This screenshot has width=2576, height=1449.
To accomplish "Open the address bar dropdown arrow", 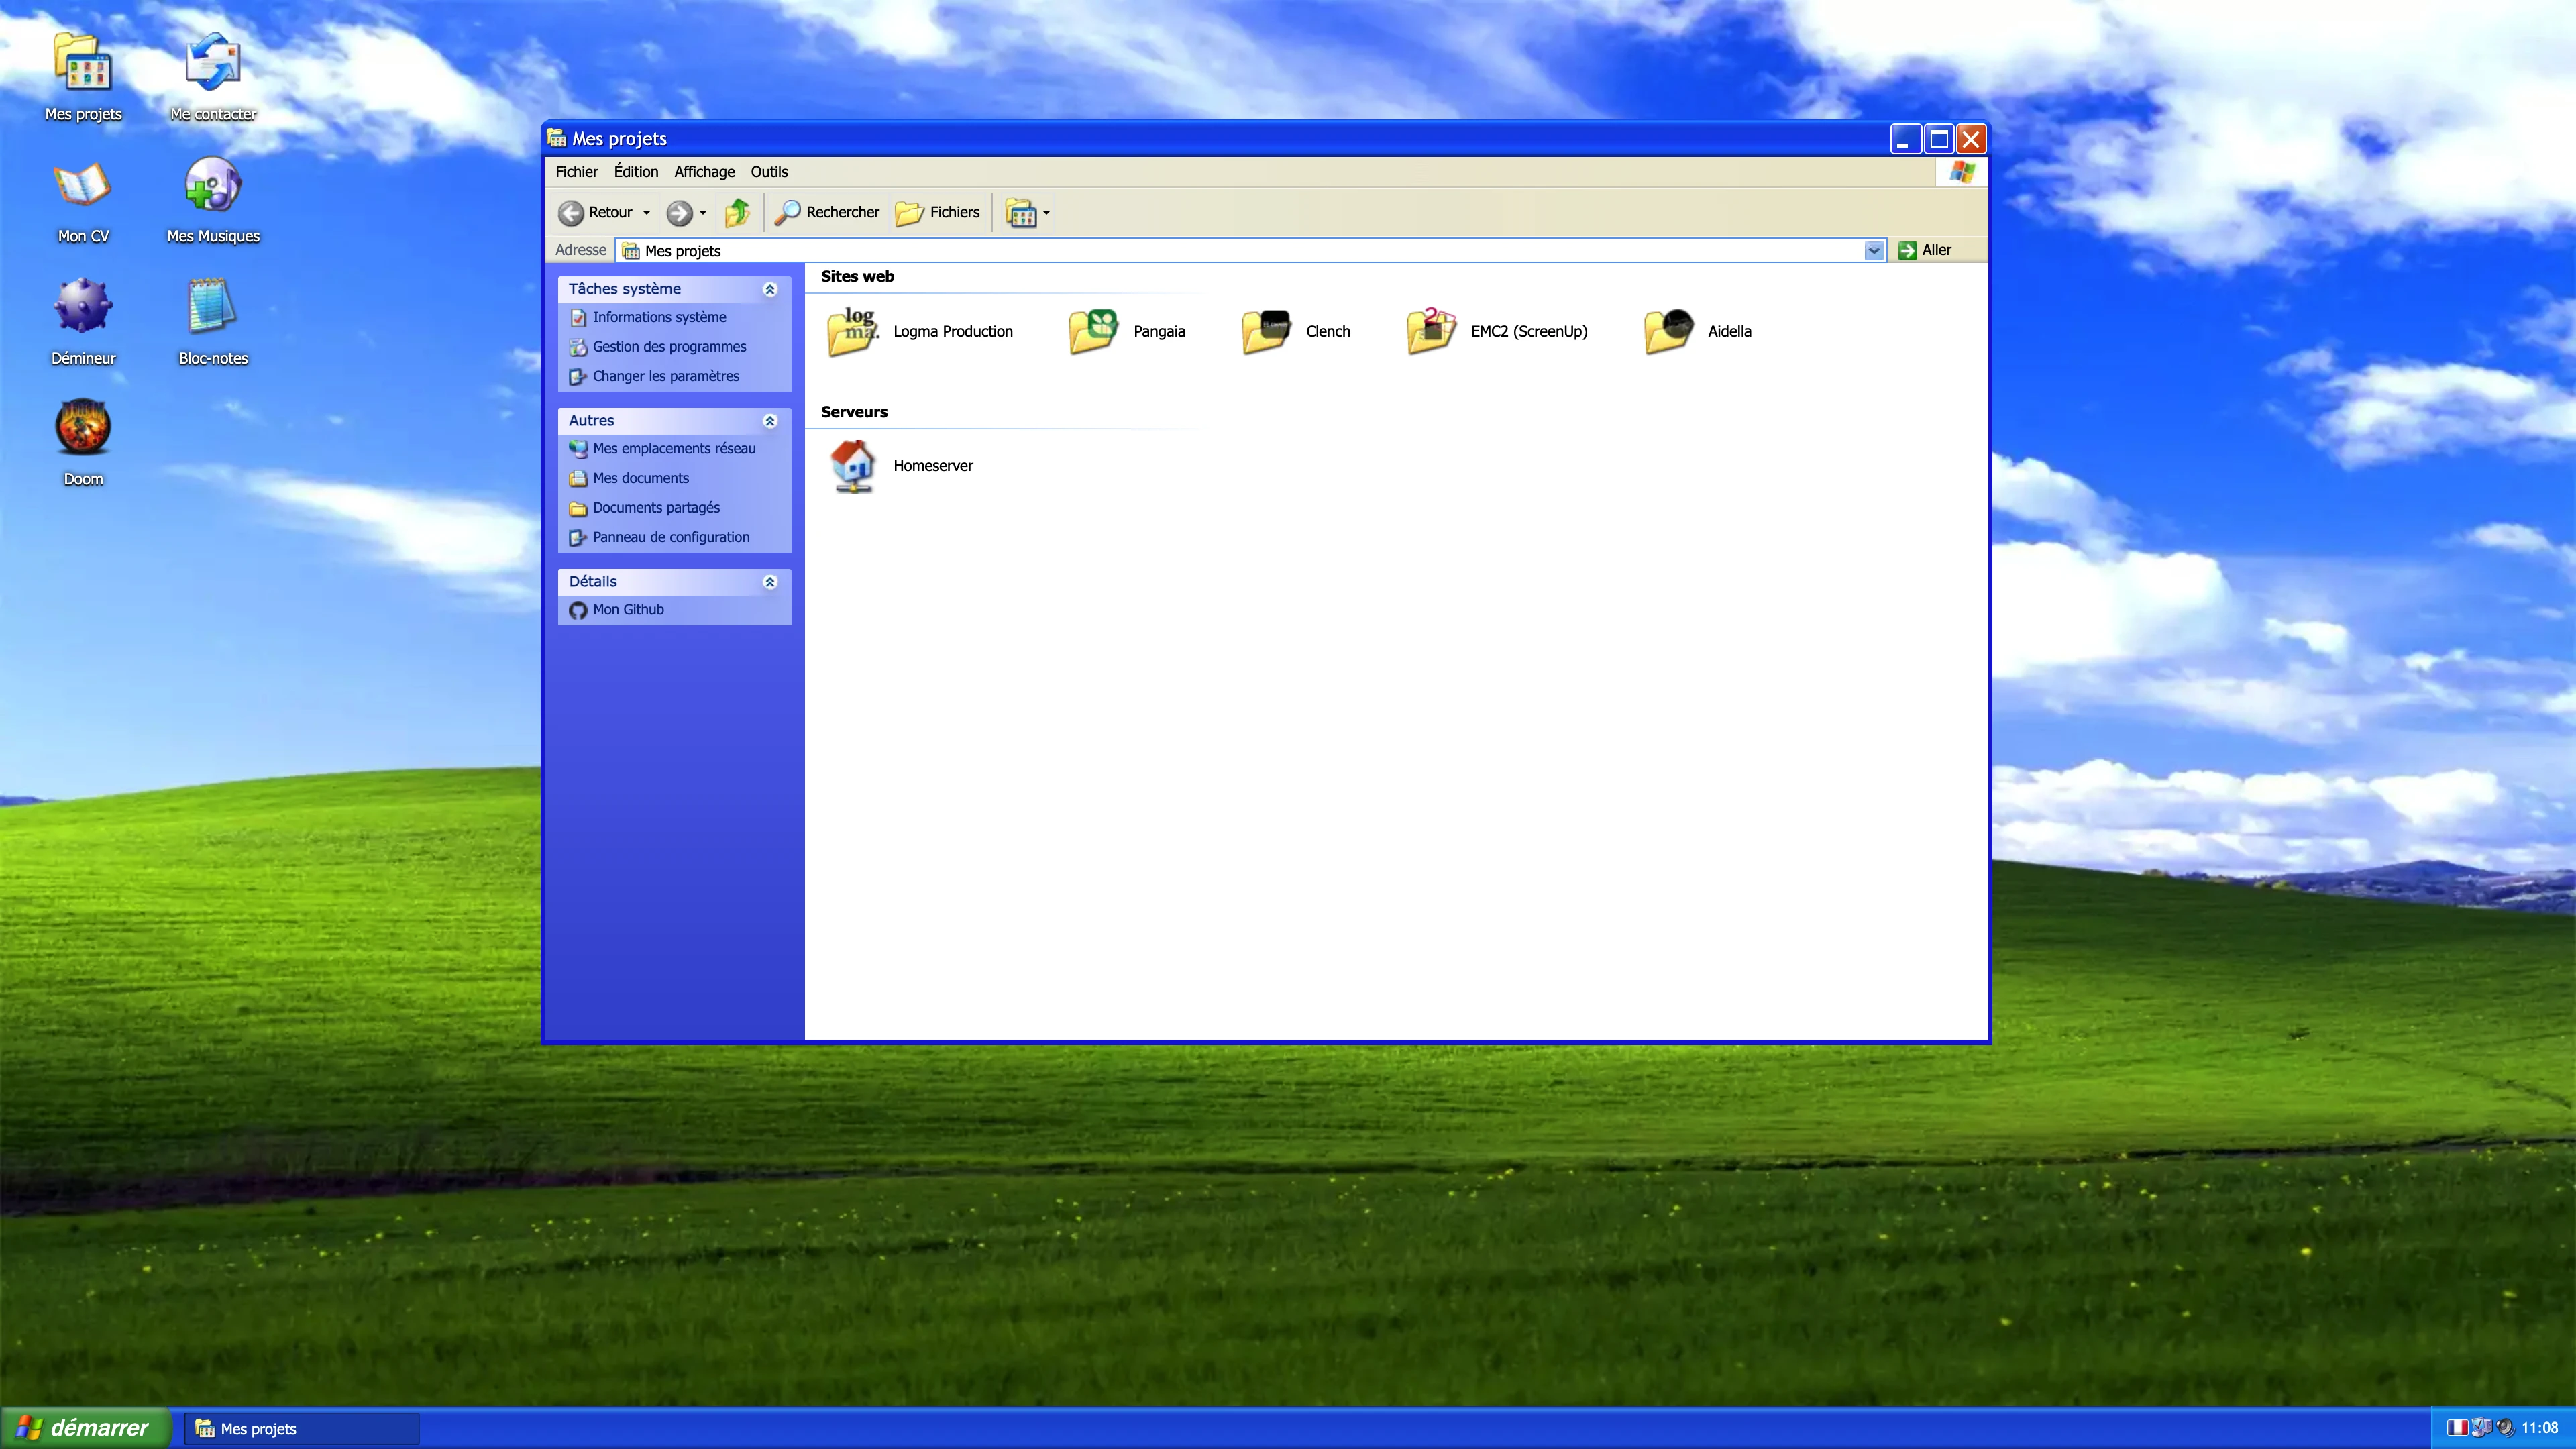I will [1873, 251].
